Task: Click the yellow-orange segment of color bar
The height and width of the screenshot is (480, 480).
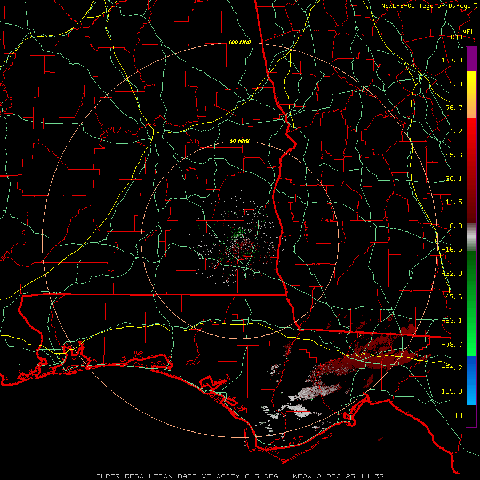Action: 471,95
